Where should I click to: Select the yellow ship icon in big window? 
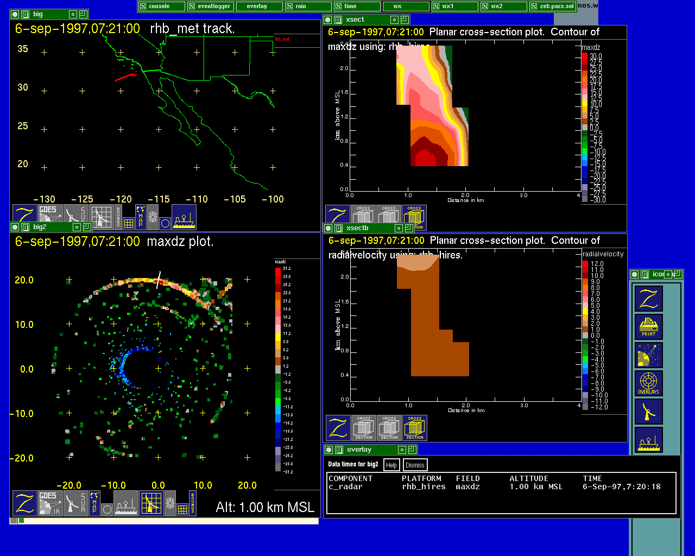[x=184, y=217]
